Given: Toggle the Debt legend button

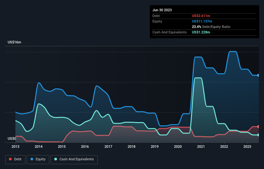Looking at the screenshot, I should 15,159.
